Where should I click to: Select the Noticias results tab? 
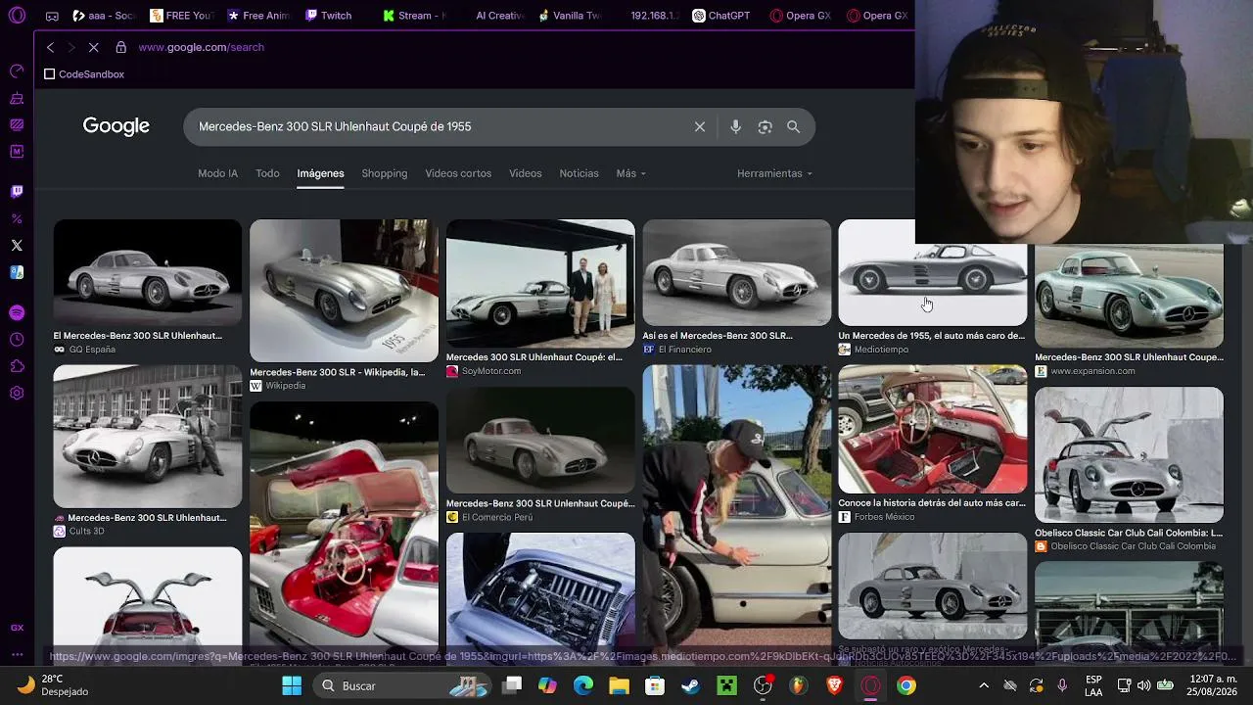[579, 173]
